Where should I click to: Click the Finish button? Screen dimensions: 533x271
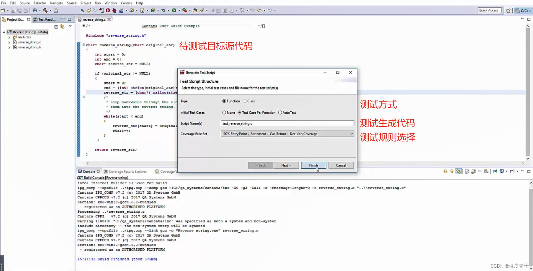coord(313,165)
